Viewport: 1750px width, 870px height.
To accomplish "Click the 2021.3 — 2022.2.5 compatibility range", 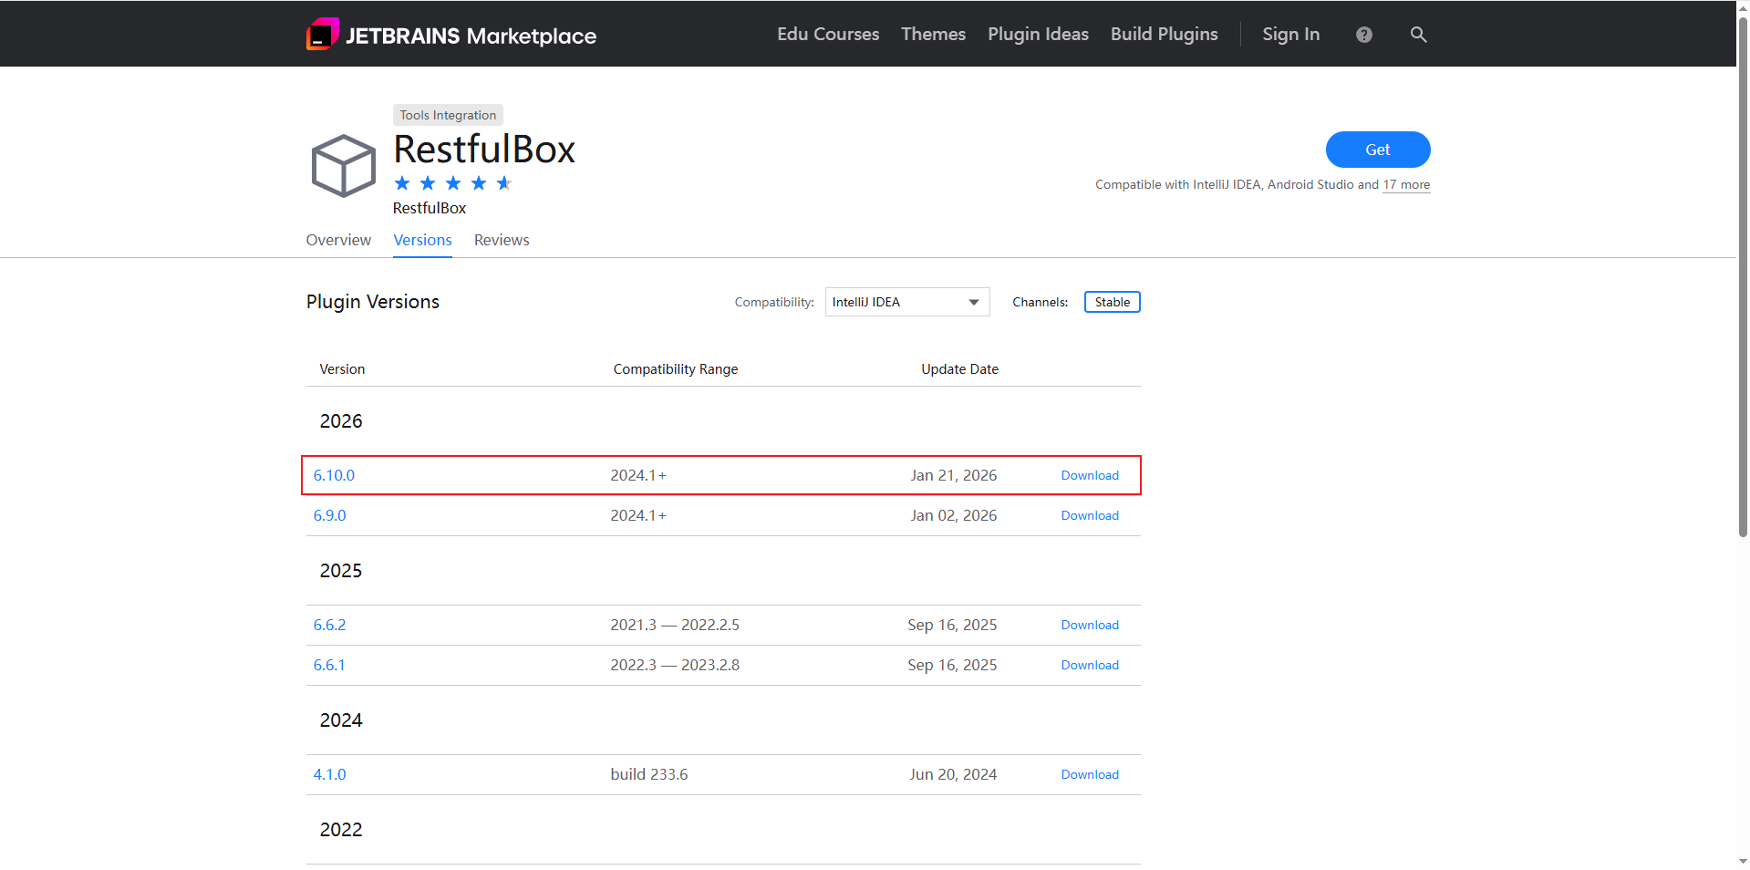I will pyautogui.click(x=675, y=625).
